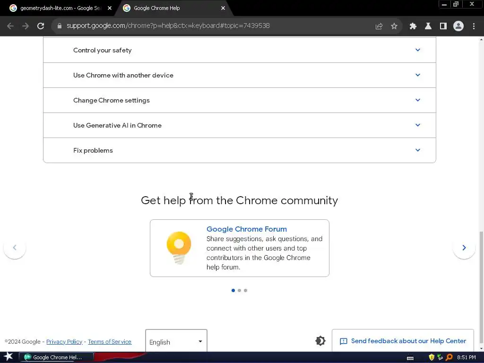
Task: Bookmark this tab with the star
Action: point(394,26)
